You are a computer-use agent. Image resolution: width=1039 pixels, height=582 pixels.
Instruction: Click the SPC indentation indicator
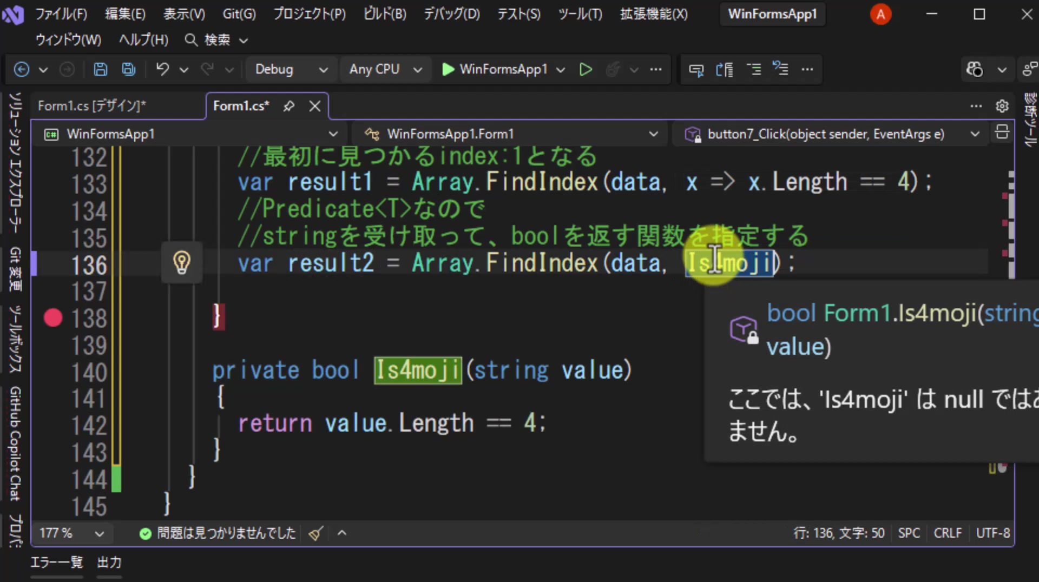[x=909, y=533]
